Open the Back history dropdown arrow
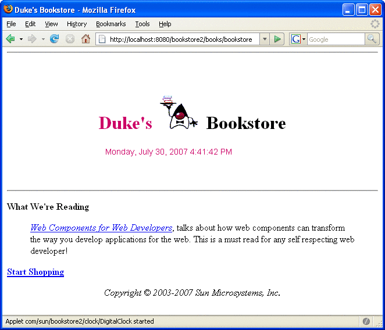385x330 pixels. click(21, 39)
